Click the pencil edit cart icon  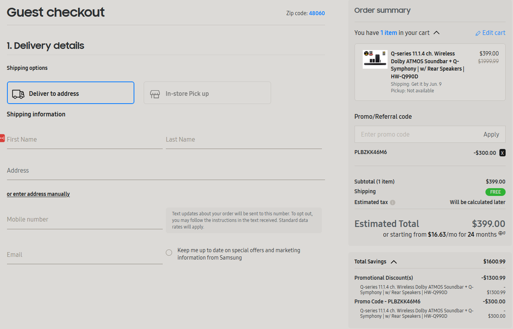click(x=478, y=33)
